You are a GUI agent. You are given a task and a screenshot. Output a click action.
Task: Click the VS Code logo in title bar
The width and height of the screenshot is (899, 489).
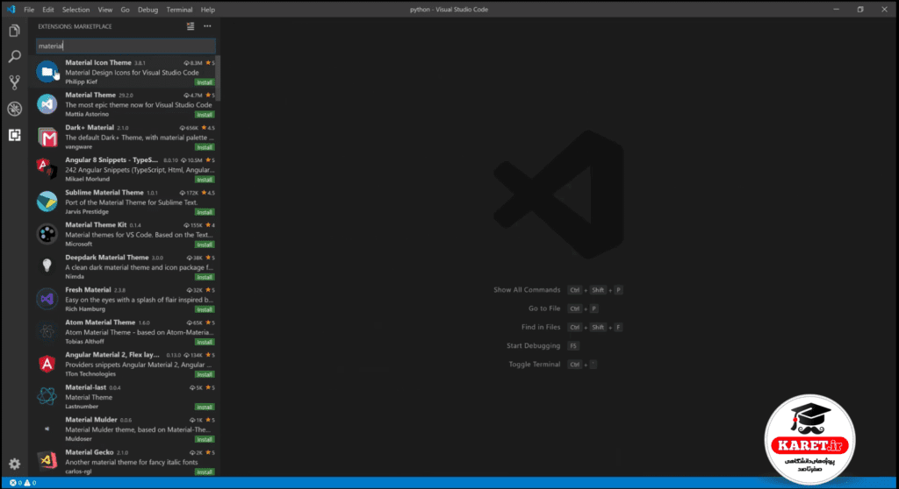click(x=11, y=9)
